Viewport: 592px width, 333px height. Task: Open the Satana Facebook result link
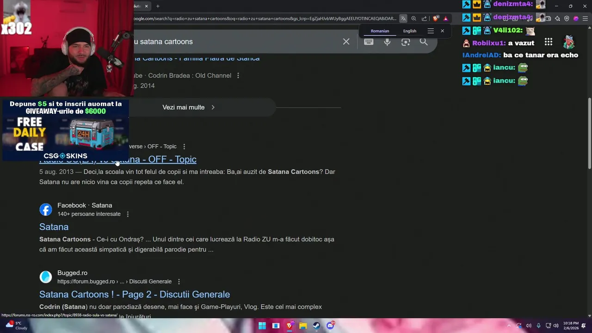pyautogui.click(x=54, y=227)
